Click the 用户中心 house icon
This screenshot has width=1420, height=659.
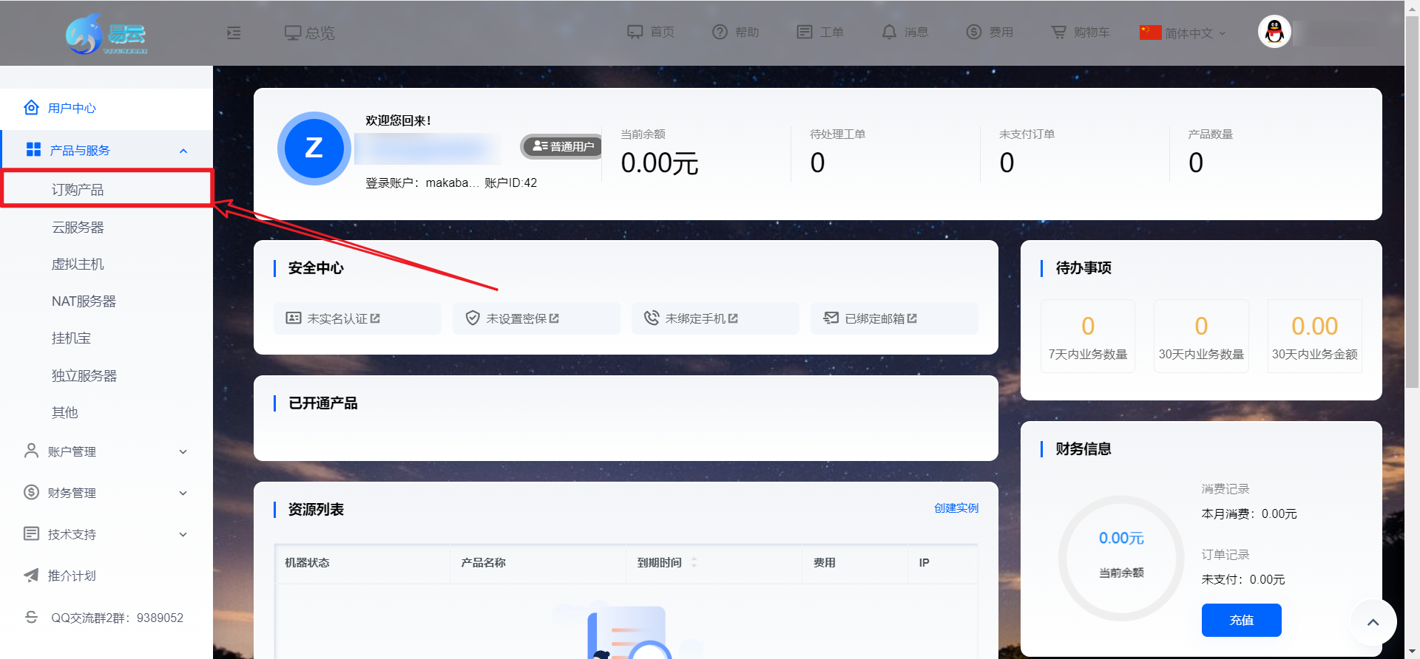tap(31, 108)
